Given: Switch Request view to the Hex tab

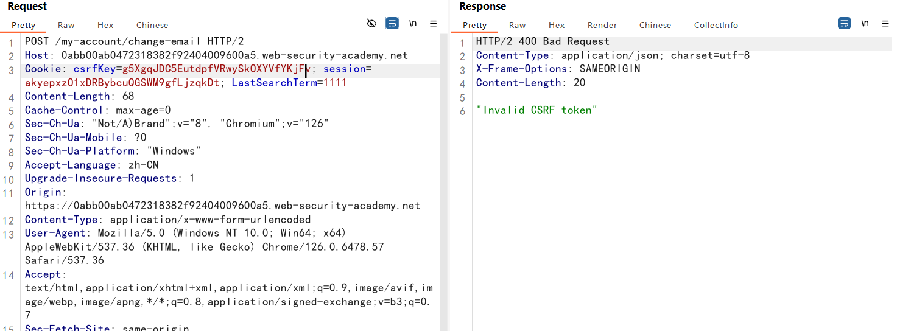Looking at the screenshot, I should click(x=105, y=25).
